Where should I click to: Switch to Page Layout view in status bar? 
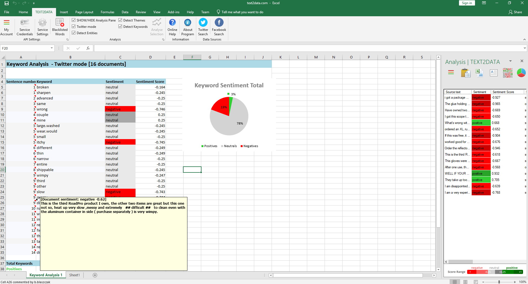tap(465, 282)
